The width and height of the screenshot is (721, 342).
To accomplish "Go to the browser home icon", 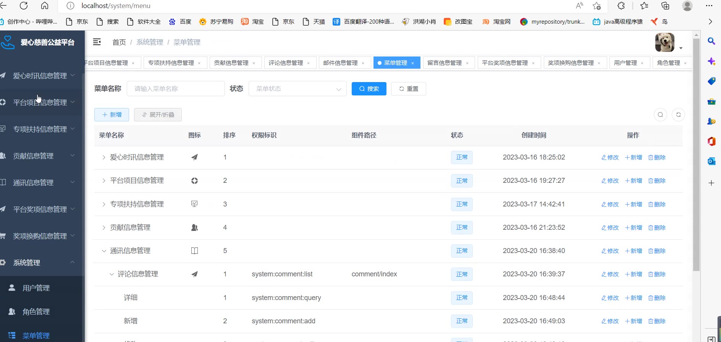I will (45, 6).
